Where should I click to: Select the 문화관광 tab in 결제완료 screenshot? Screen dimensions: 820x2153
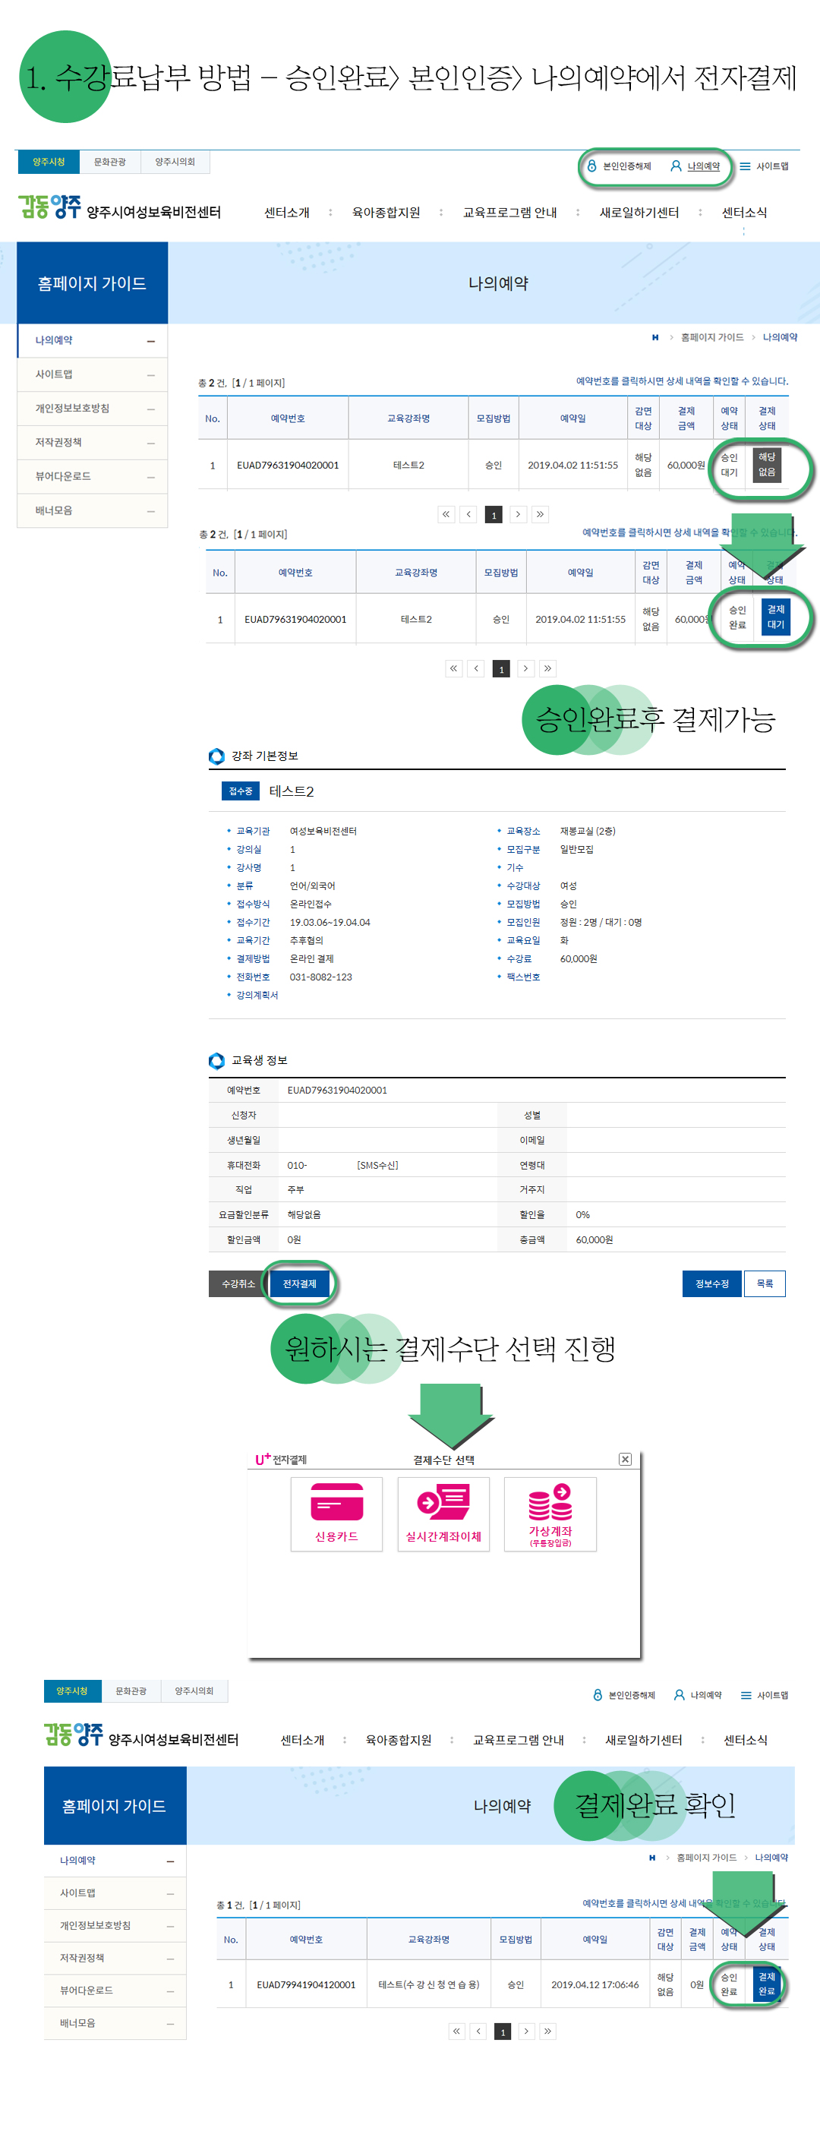131,1691
